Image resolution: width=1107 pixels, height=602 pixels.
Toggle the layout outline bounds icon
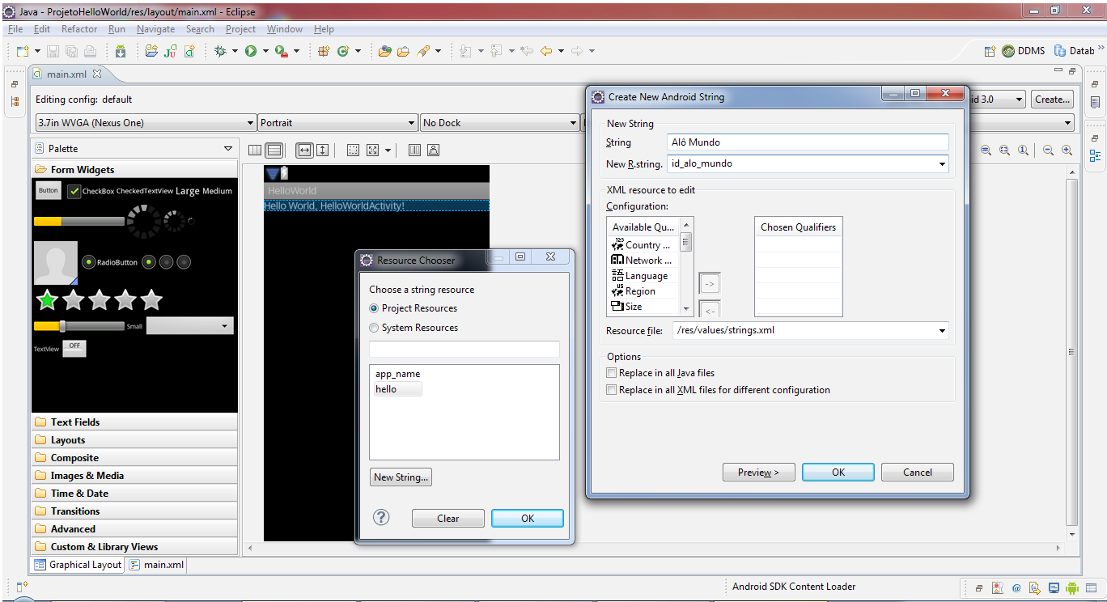pyautogui.click(x=353, y=150)
